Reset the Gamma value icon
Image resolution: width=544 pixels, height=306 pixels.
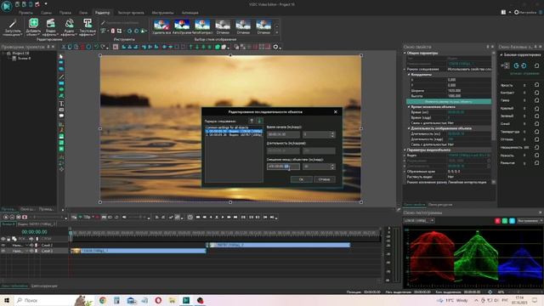click(x=536, y=100)
